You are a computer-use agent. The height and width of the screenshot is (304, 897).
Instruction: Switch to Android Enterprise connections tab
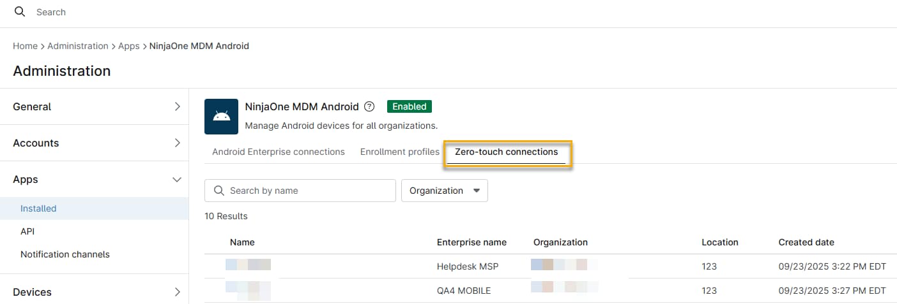[278, 152]
